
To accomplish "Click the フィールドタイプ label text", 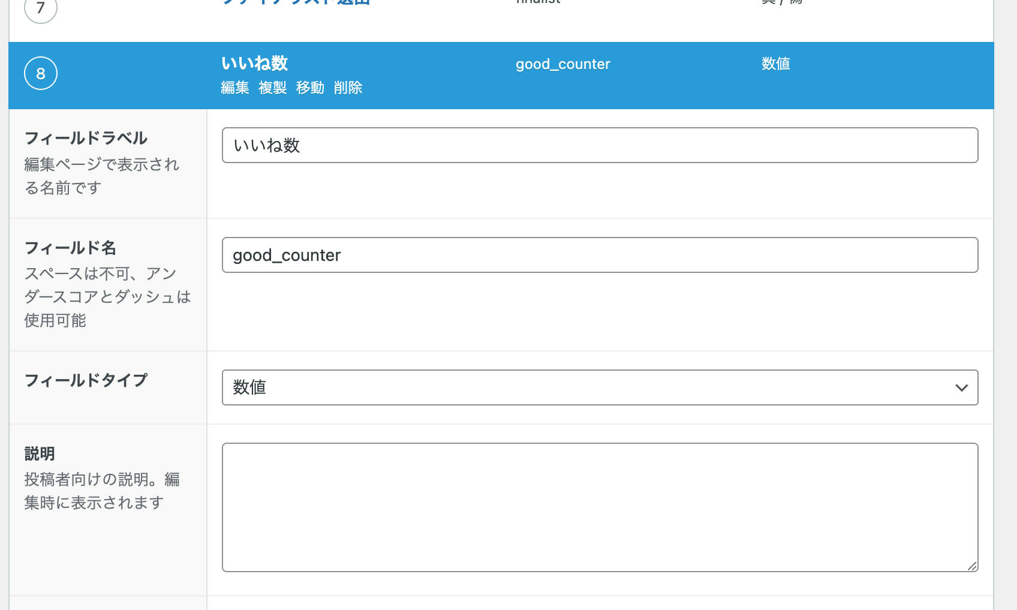I will coord(86,380).
